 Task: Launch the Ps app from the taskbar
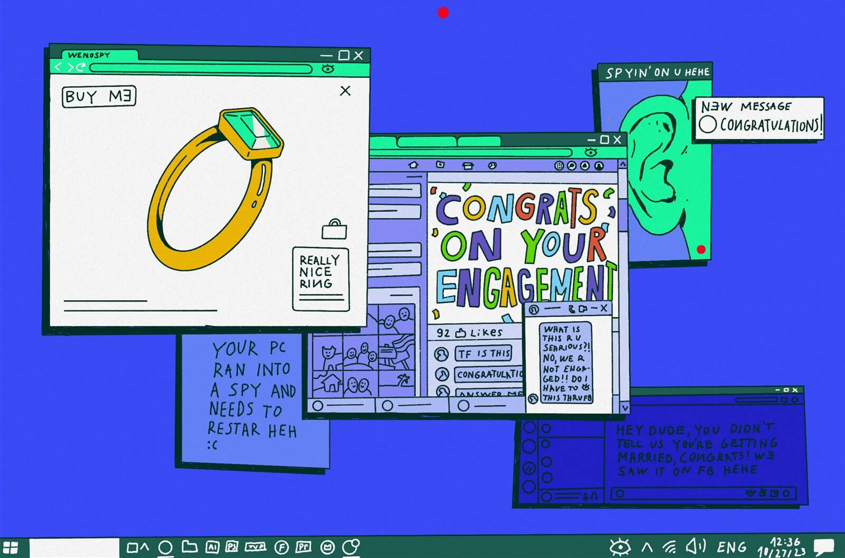coord(232,547)
